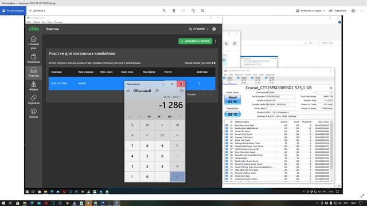Open Disk menu in CrystalDiskInfo
367x206 pixels.
point(255,75)
